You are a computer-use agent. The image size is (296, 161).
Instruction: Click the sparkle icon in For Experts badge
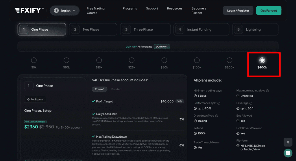28,99
